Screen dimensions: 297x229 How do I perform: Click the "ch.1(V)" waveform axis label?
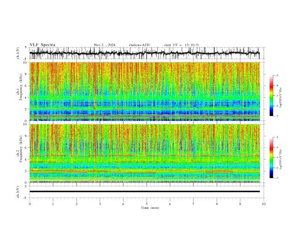(18, 53)
